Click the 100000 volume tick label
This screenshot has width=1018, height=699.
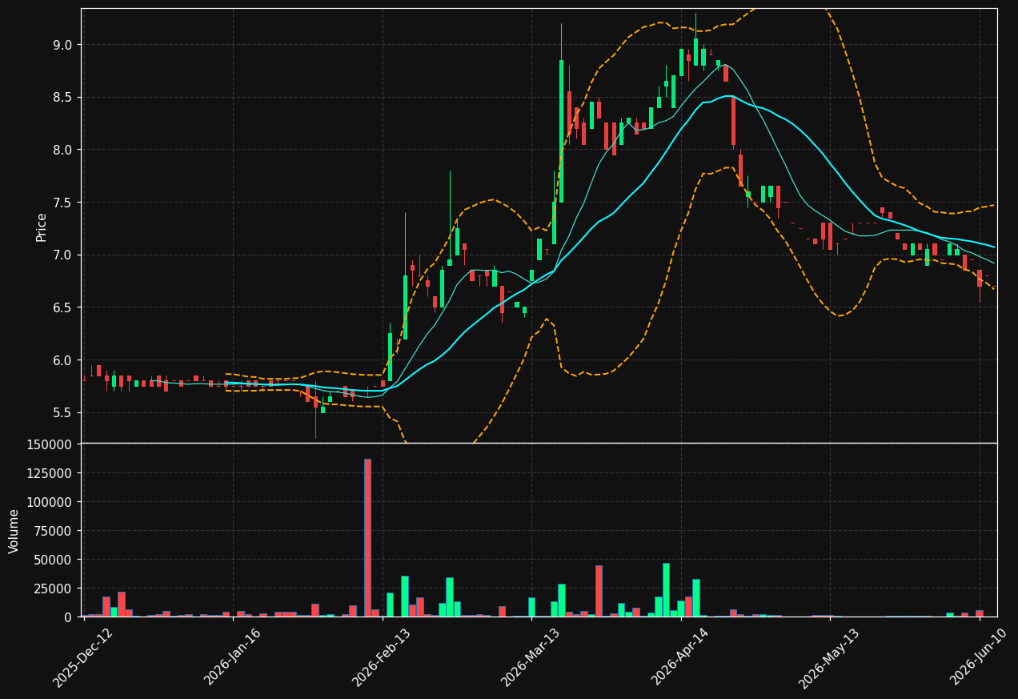[x=50, y=502]
